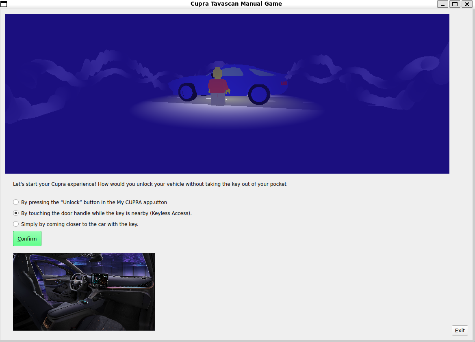Click the Cupra interior photo thumbnail
The image size is (475, 342).
coord(84,292)
